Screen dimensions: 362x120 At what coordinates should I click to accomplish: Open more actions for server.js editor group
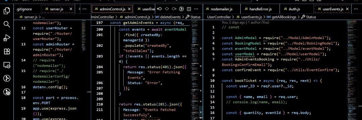84,9
